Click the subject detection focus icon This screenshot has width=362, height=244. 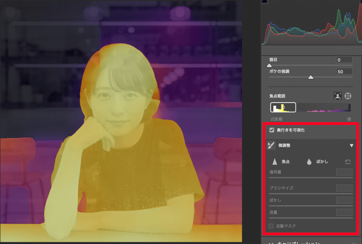337,96
